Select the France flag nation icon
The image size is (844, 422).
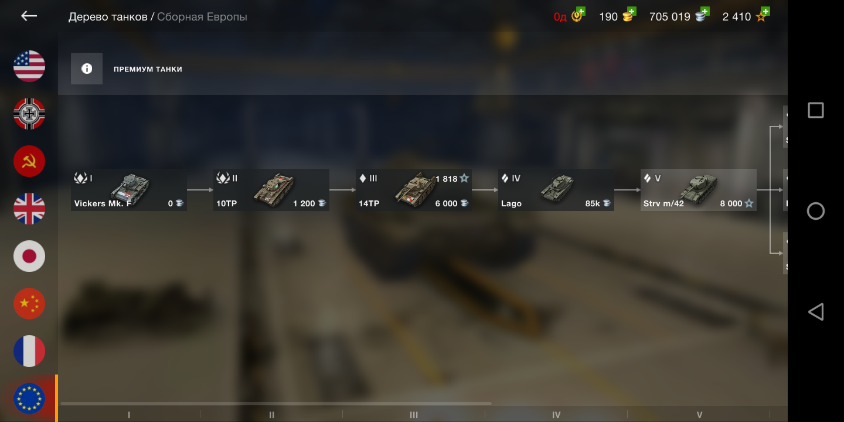point(29,351)
